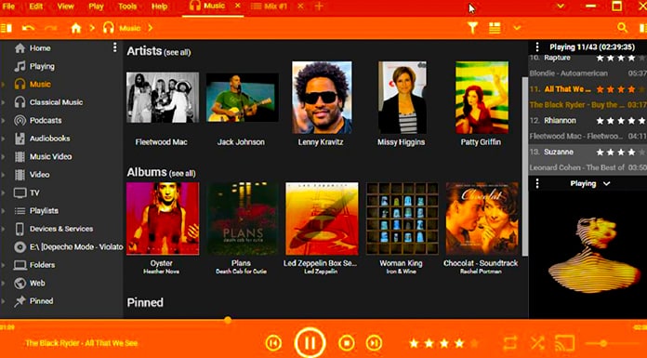Click Albums see all link

[182, 174]
